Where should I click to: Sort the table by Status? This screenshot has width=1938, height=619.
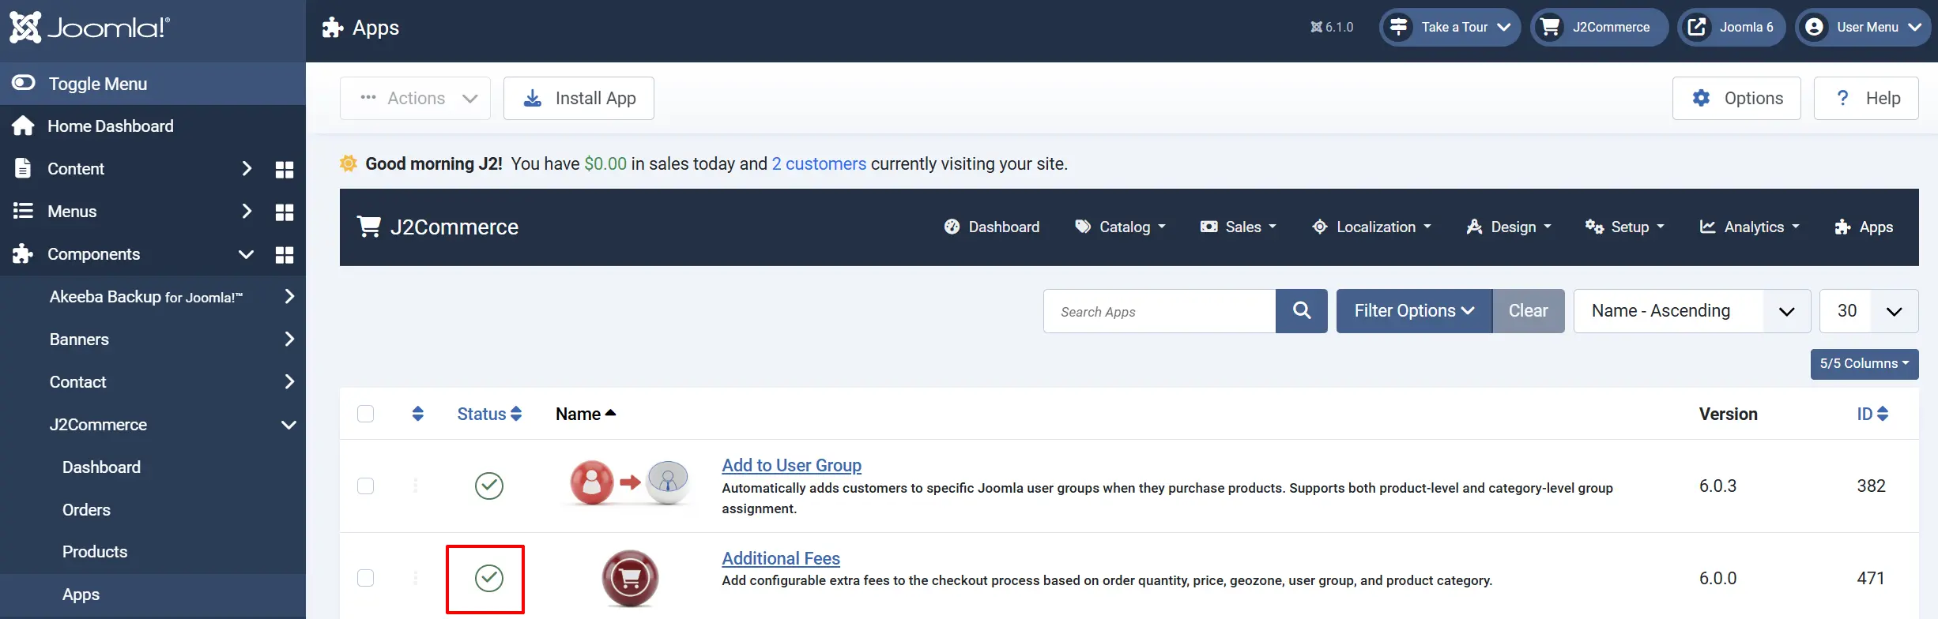click(x=489, y=414)
